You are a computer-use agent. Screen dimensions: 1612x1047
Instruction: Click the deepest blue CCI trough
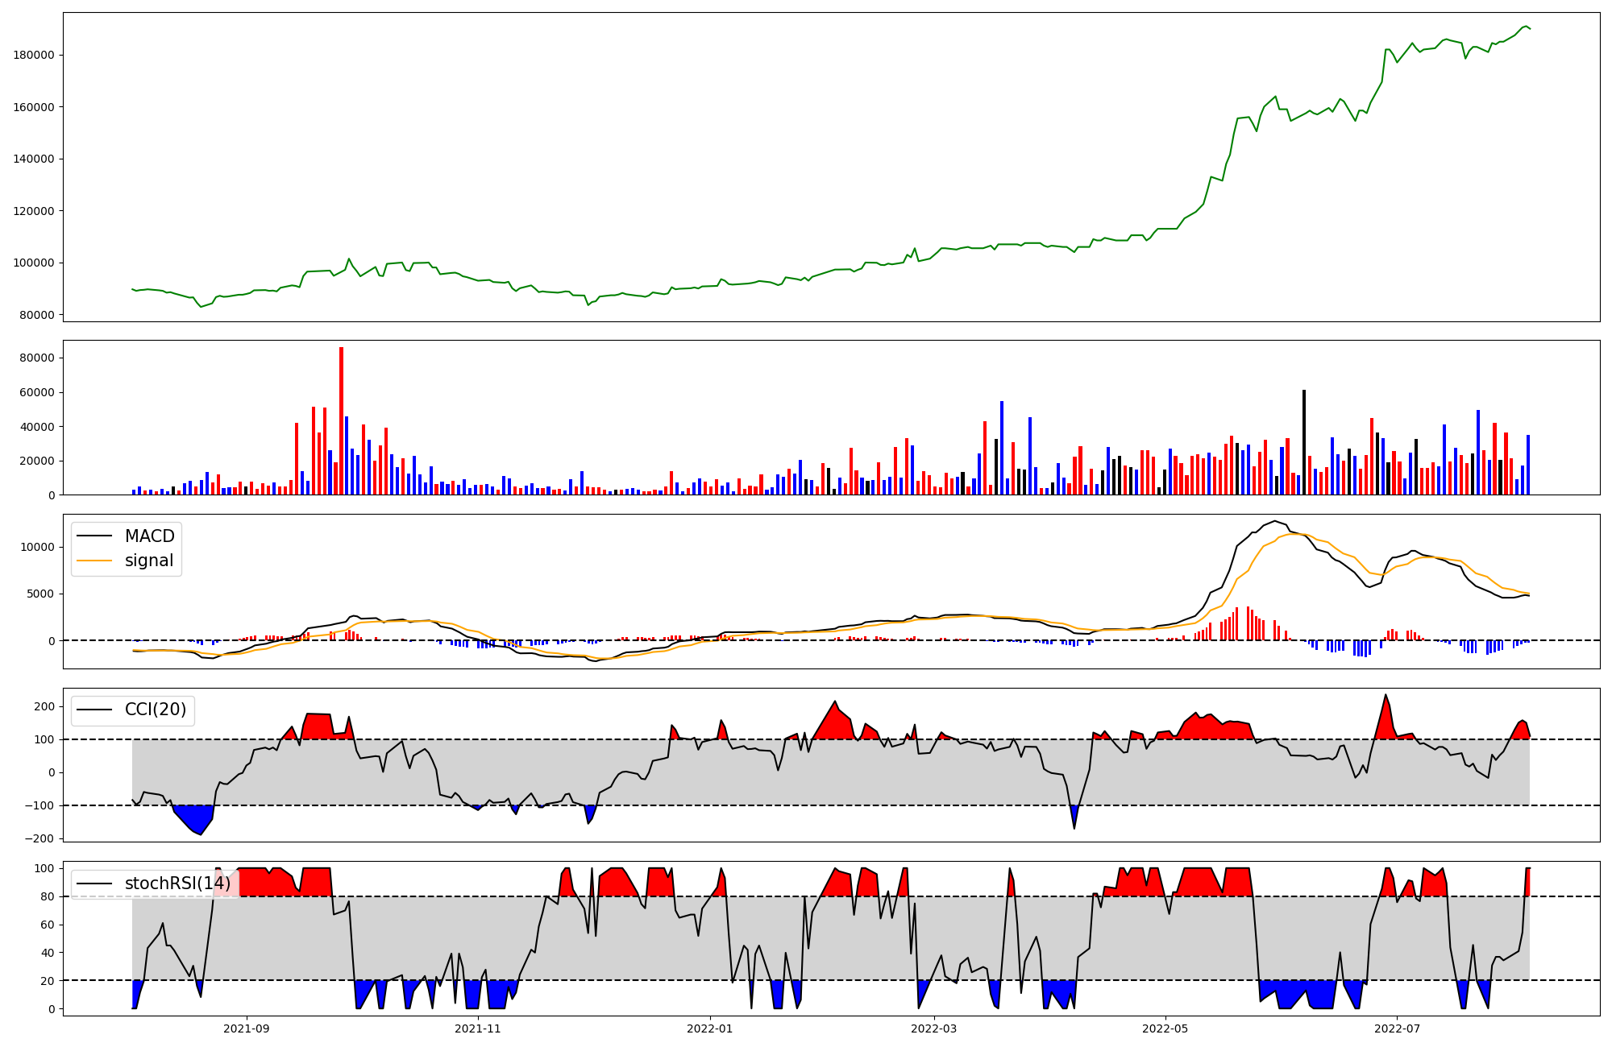tap(200, 834)
